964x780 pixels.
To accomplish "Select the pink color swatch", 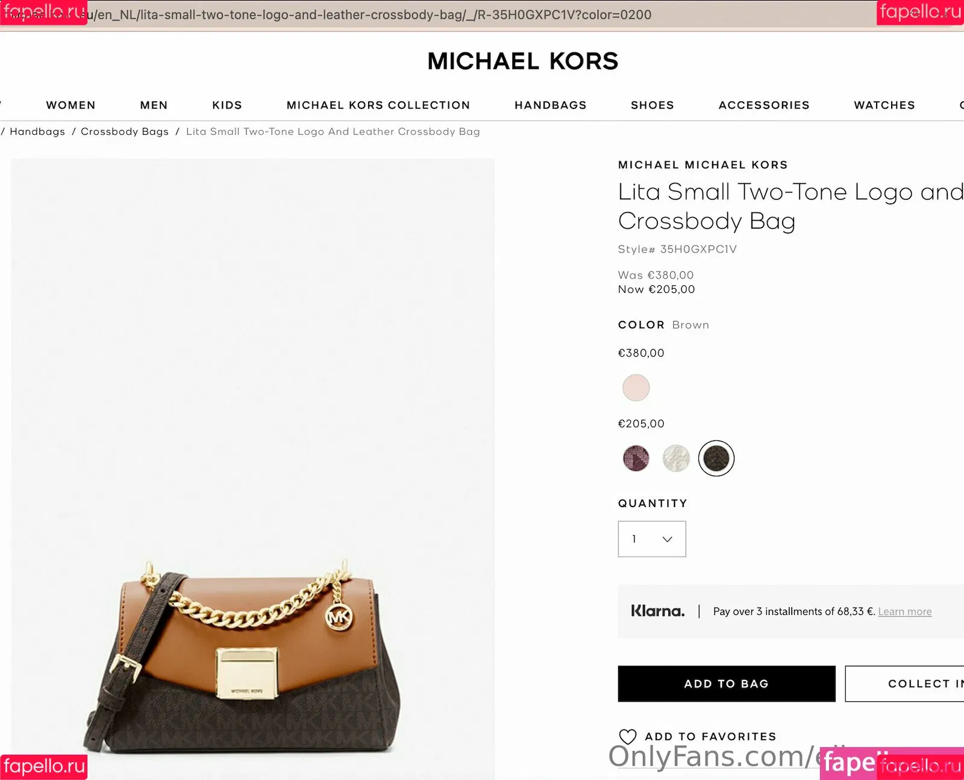I will click(636, 388).
